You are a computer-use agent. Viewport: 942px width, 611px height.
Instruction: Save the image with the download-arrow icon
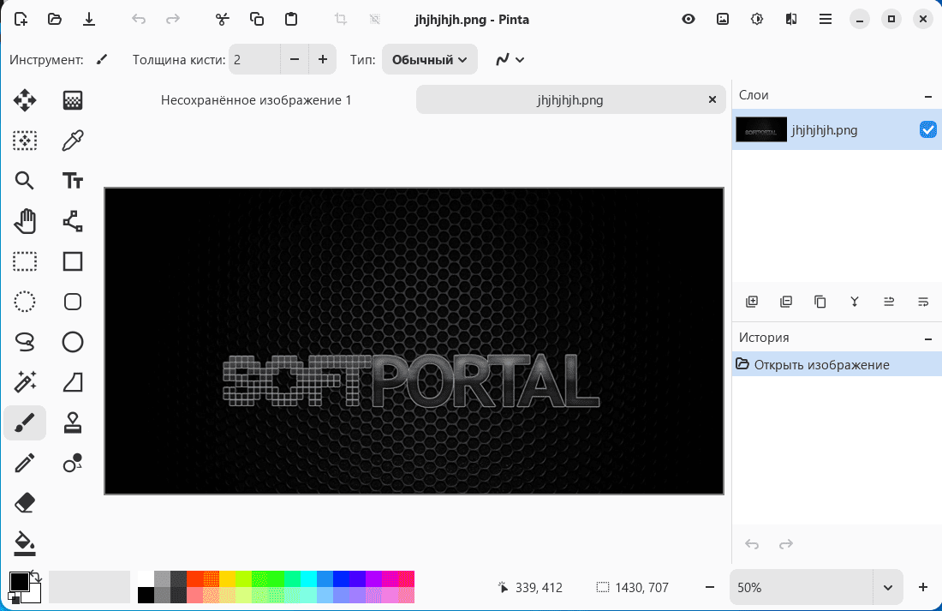[89, 19]
